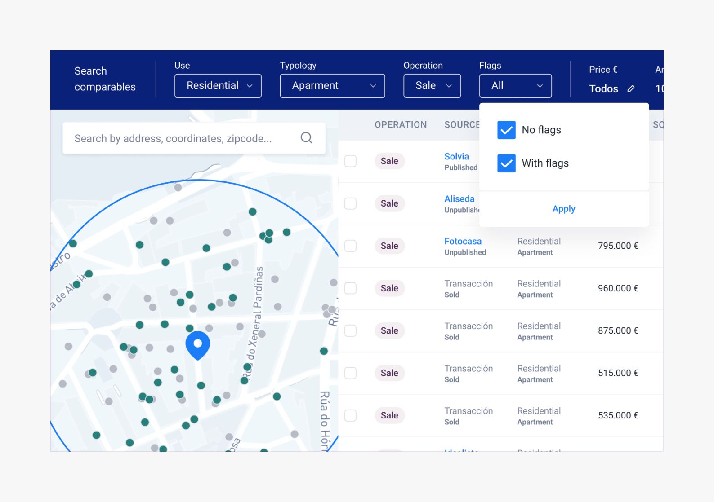Edit the Price filter with pencil icon
The image size is (714, 502).
(631, 89)
